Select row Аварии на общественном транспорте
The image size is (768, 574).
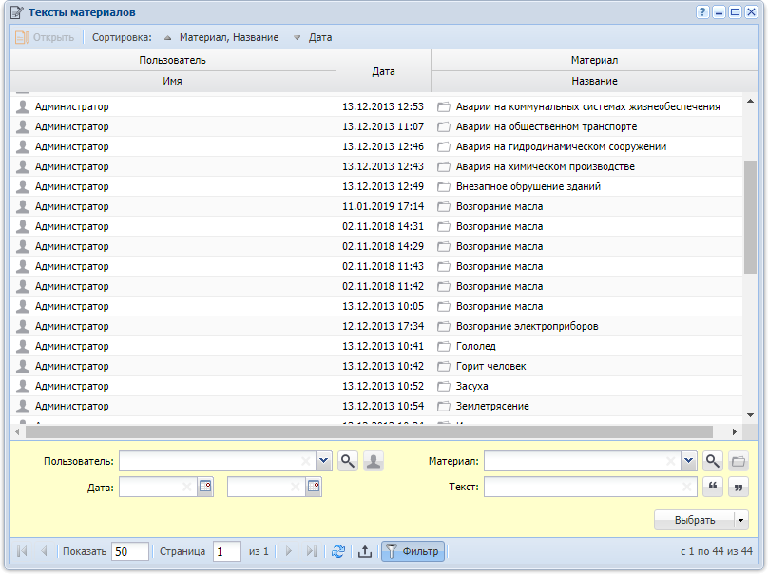[x=376, y=126]
